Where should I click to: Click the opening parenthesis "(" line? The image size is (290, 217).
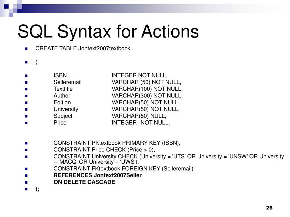click(37, 62)
